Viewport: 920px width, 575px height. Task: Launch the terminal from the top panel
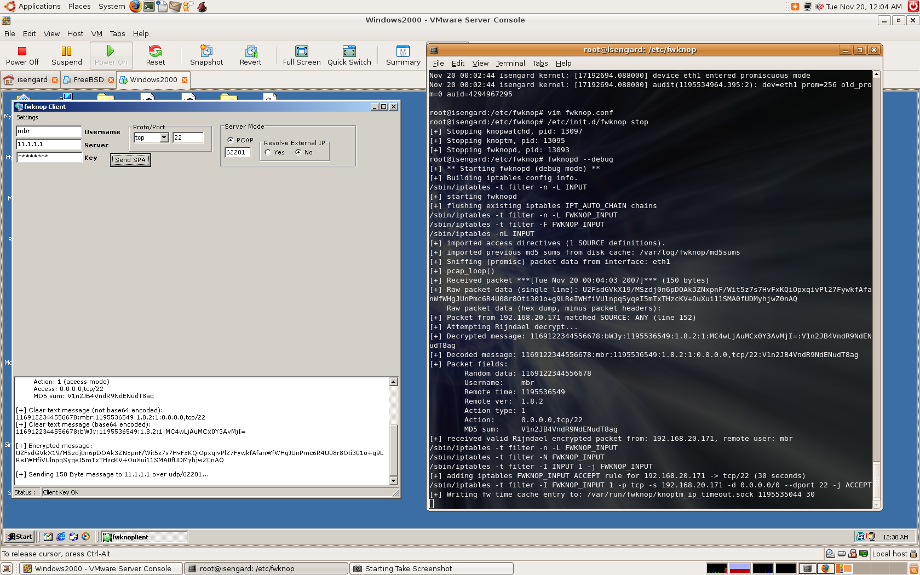tap(148, 7)
